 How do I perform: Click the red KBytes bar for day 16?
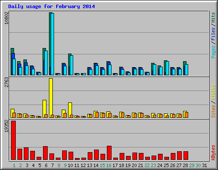tap(109, 153)
